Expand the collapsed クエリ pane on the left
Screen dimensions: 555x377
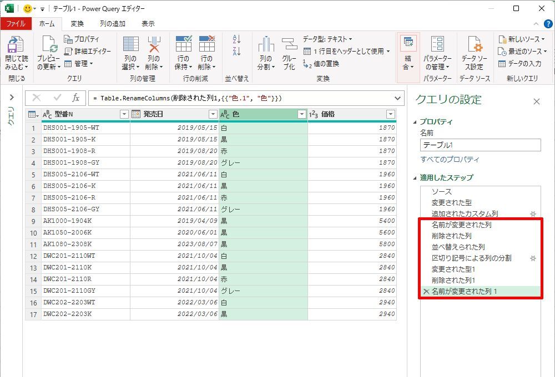pyautogui.click(x=11, y=98)
